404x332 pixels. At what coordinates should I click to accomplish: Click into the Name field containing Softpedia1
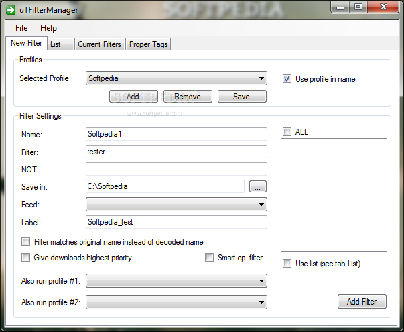click(176, 134)
